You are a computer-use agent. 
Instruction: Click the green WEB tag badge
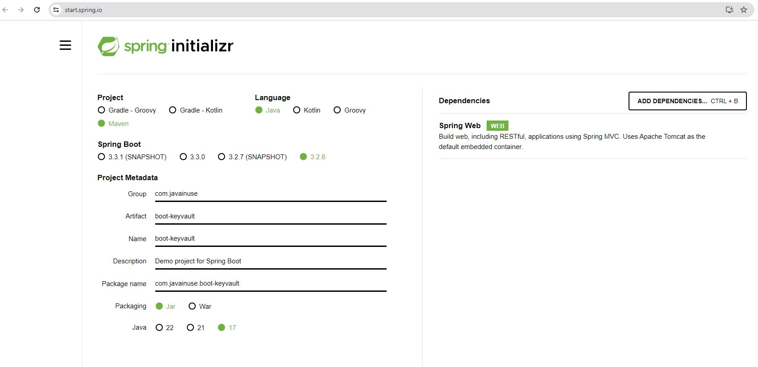coord(497,126)
